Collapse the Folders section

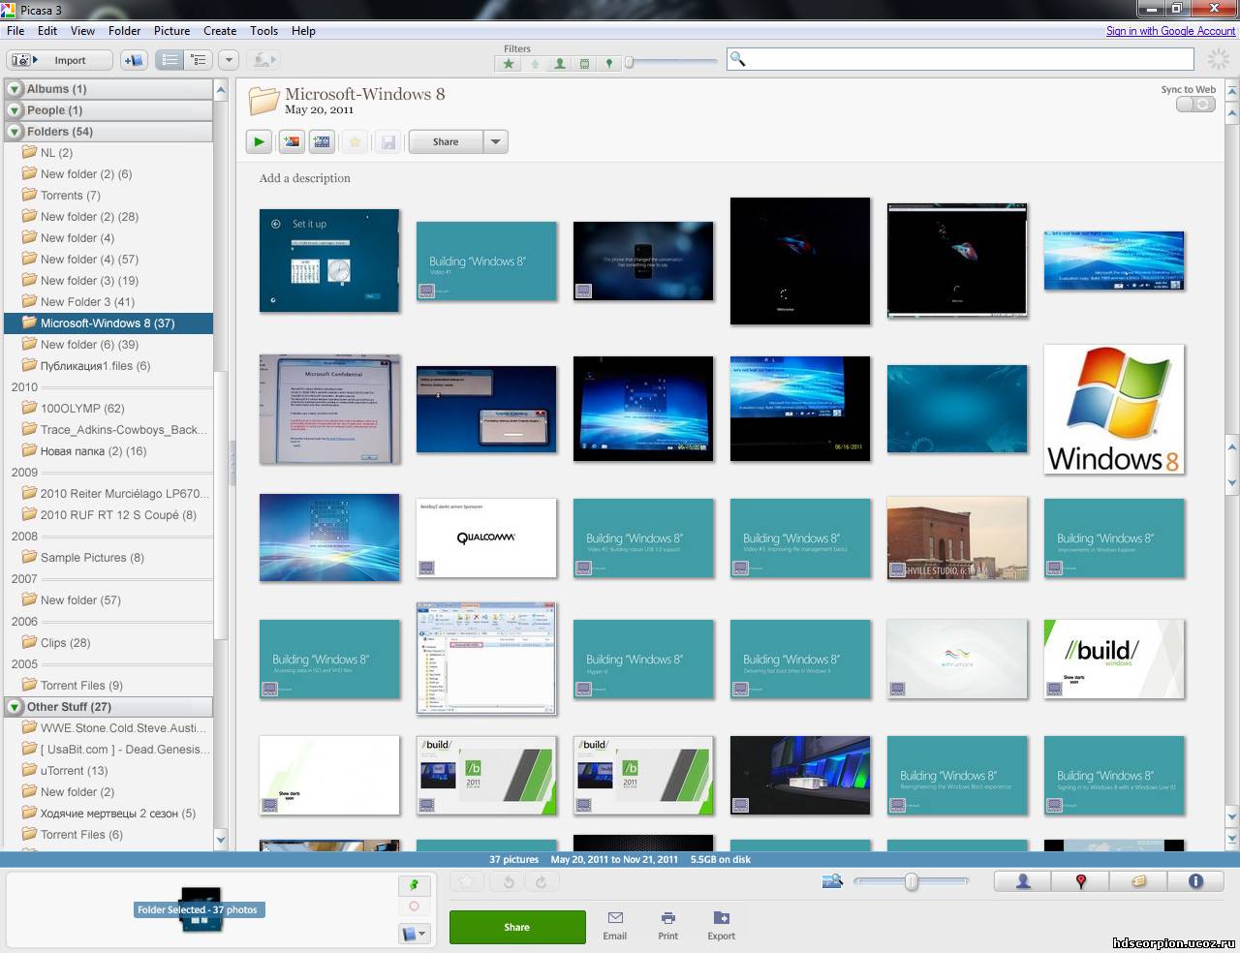coord(15,132)
